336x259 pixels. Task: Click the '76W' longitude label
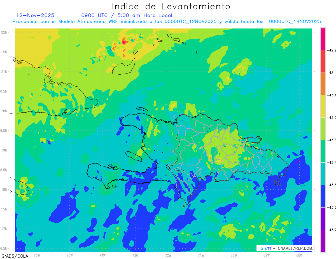[37, 255]
